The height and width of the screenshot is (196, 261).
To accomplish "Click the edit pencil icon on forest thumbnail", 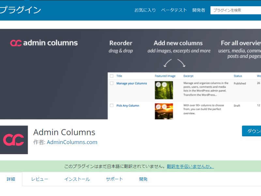I will 158,85.
